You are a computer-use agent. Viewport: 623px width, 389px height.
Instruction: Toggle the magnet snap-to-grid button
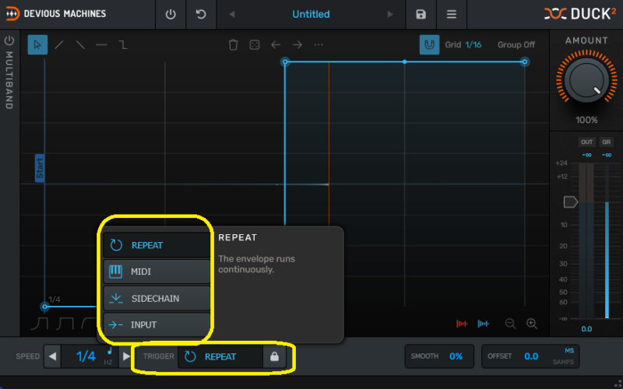(x=429, y=44)
